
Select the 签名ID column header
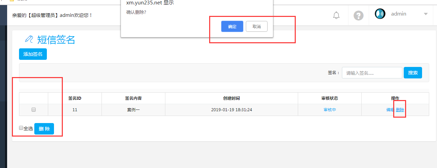[75, 98]
